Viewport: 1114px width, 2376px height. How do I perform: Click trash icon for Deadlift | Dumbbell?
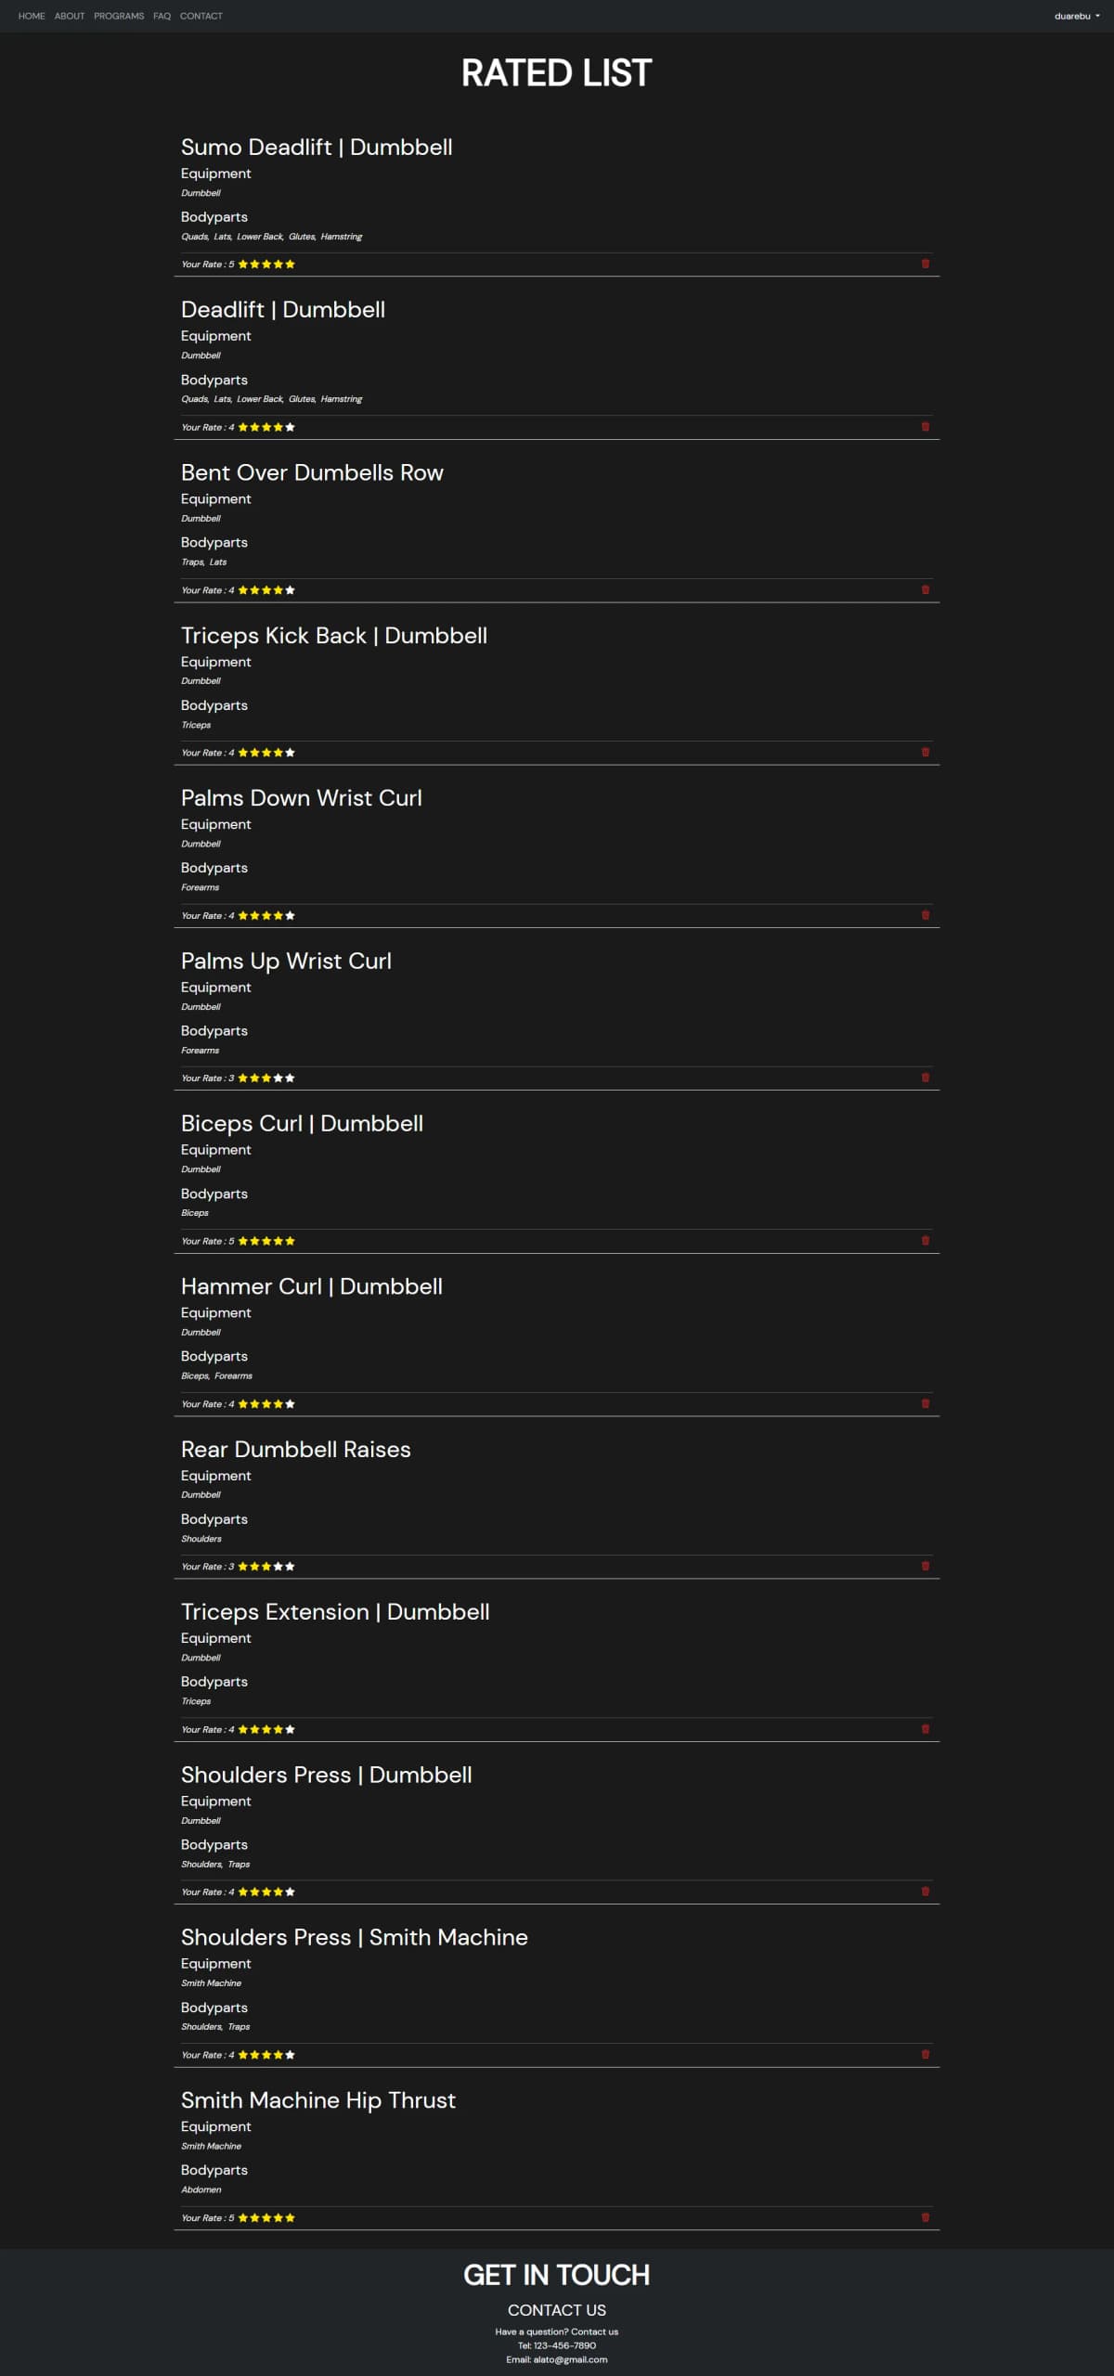925,427
